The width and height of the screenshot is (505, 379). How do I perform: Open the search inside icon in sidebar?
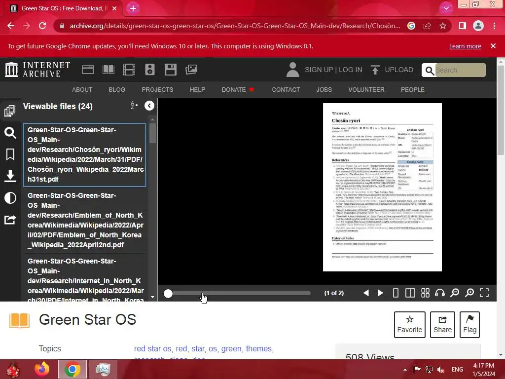tap(10, 132)
